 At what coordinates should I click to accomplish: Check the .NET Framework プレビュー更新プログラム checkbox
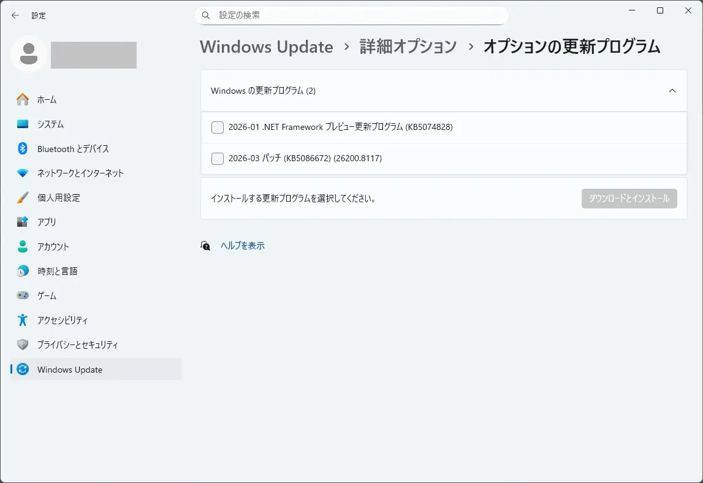click(218, 127)
